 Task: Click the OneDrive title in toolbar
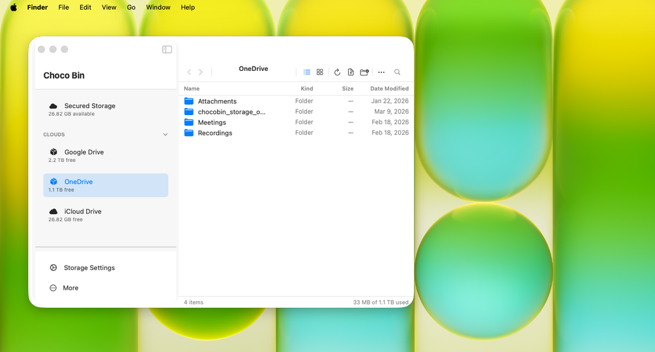254,69
